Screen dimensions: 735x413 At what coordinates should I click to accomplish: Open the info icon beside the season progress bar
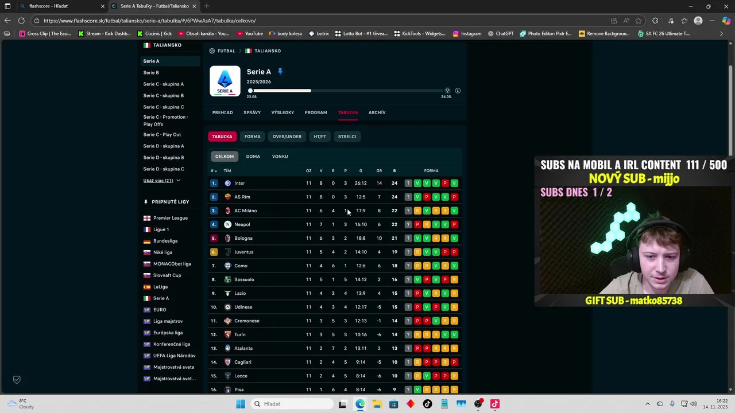click(x=458, y=91)
